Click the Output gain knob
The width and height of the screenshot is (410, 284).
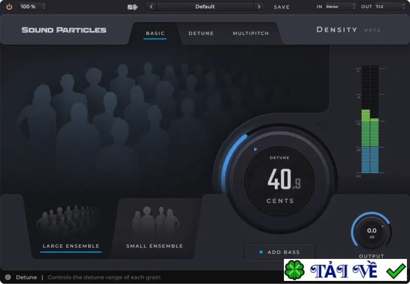click(x=371, y=232)
